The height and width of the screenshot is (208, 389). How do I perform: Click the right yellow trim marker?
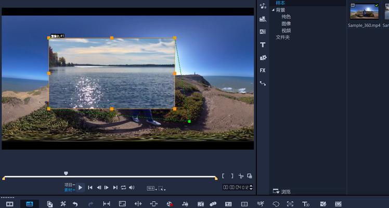pos(216,178)
